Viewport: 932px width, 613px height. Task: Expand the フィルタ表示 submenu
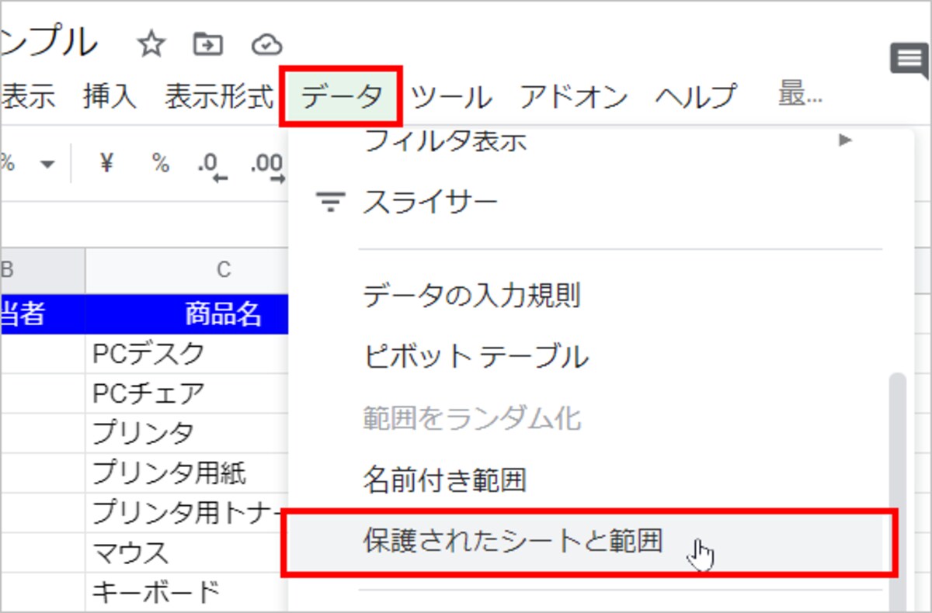[x=845, y=140]
